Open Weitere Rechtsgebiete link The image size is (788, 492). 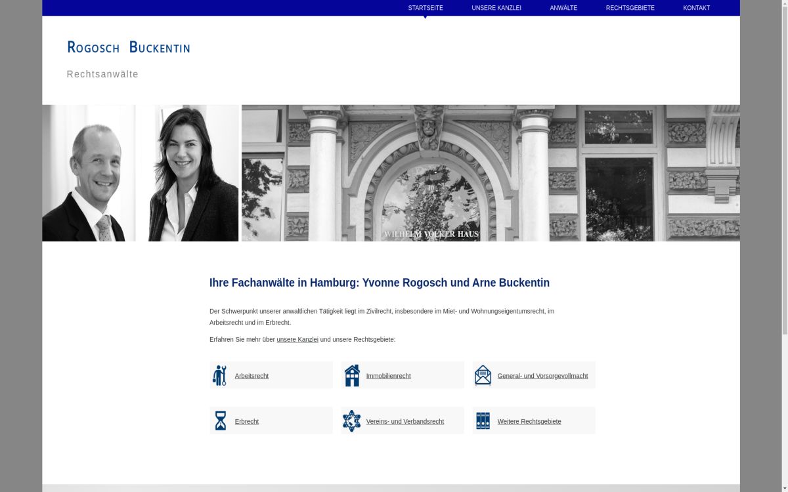[529, 422]
